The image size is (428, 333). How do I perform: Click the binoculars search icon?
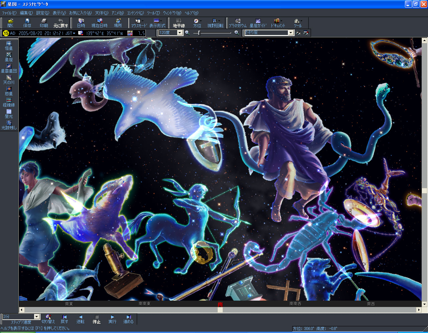point(298,33)
